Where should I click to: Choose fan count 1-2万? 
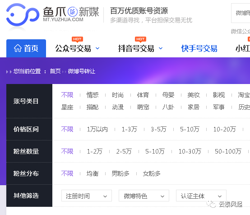[95, 151]
